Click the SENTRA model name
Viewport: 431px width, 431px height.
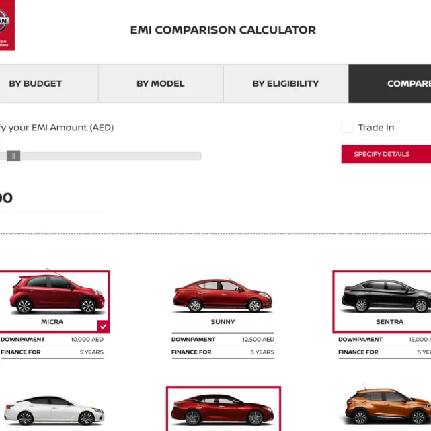pyautogui.click(x=390, y=322)
